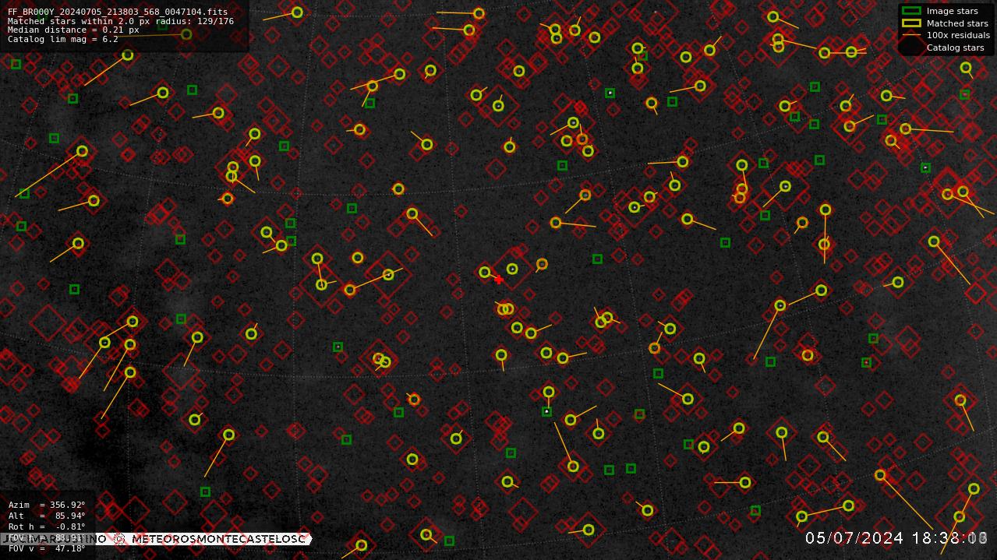Viewport: 997px width, 560px height.
Task: Click the FF_BR000Y .fits filename text
Action: [x=118, y=12]
